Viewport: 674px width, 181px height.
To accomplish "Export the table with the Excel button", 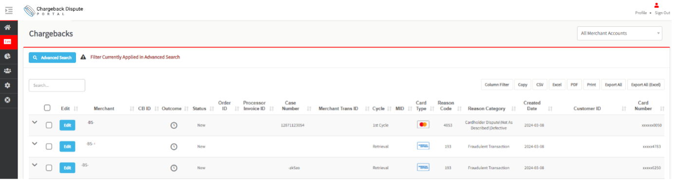I will click(x=557, y=85).
